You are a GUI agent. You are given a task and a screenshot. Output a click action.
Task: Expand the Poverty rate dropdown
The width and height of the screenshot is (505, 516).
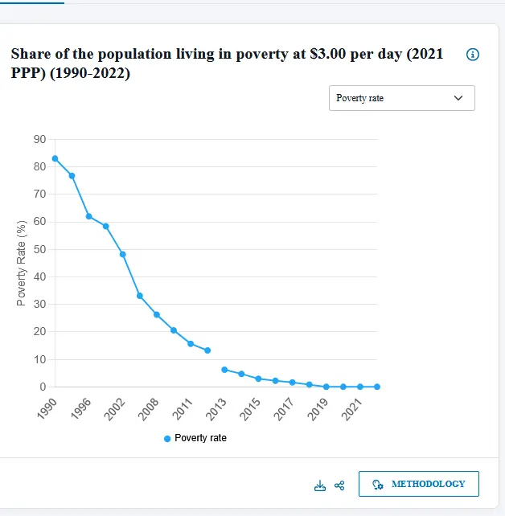401,98
